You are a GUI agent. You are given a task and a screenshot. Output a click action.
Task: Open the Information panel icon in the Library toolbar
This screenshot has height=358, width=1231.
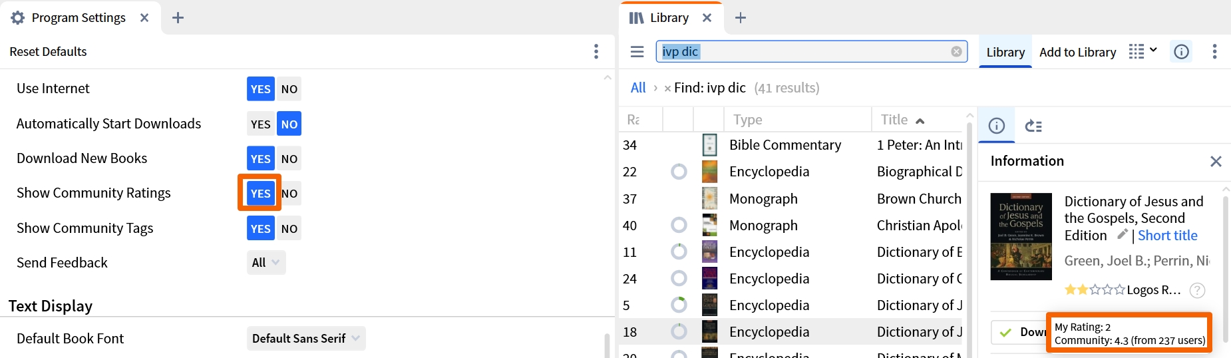coord(1182,52)
